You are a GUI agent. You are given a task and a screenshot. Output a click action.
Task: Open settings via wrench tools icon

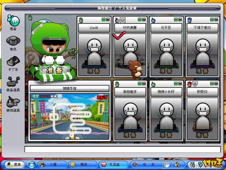pyautogui.click(x=192, y=165)
